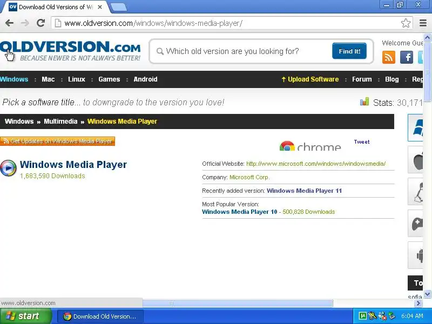Screen dimensions: 432x324
Task: Click the page icon in the address bar
Action: coord(58,23)
